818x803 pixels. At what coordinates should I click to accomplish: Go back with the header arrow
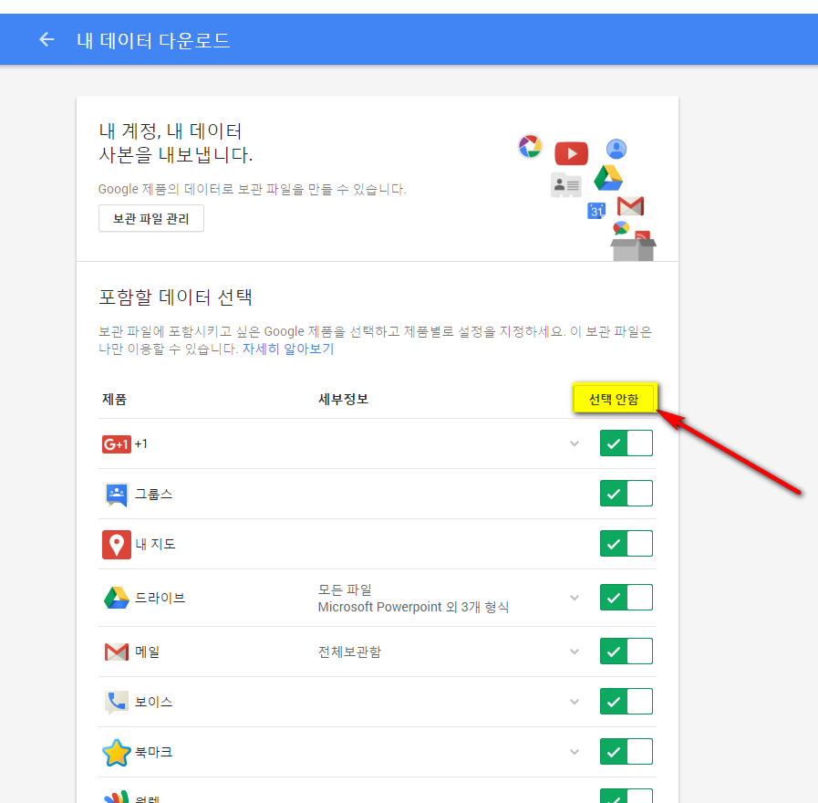pos(47,39)
